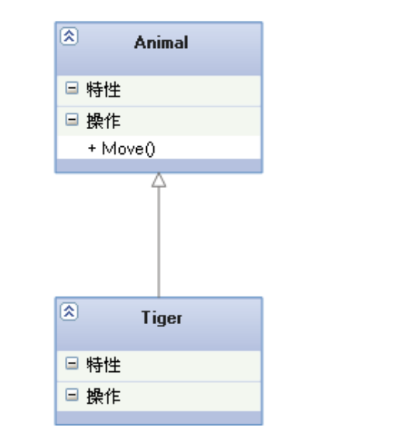Screen dimensions: 399x447
Task: Select the 特性 label in Animal class
Action: (104, 90)
